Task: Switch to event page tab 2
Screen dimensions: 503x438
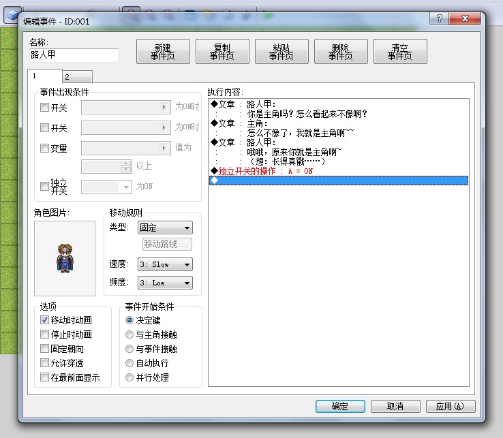Action: click(77, 77)
